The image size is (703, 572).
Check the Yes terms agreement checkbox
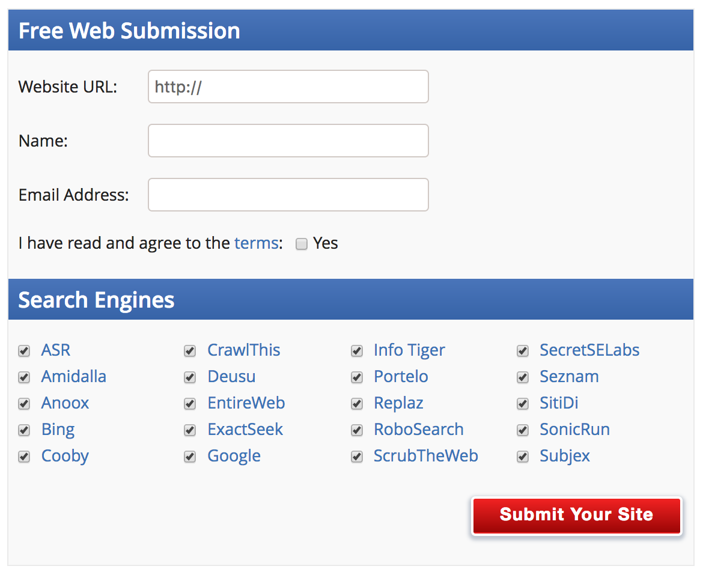click(301, 244)
